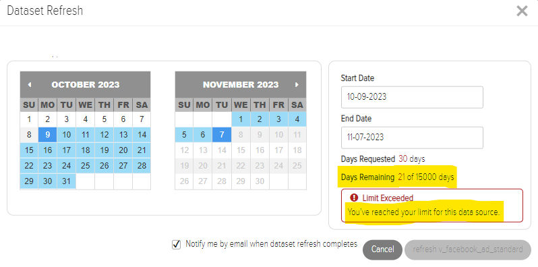This screenshot has width=538, height=267.
Task: Click the OCTOBER 2023 month header
Action: click(86, 85)
